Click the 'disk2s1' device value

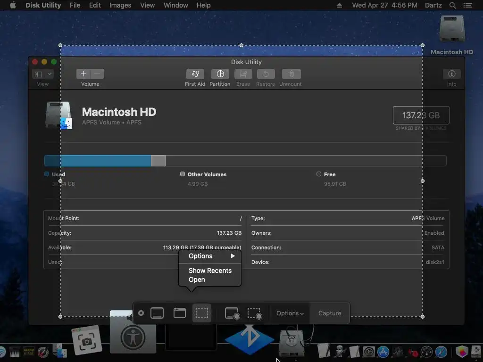click(x=435, y=262)
